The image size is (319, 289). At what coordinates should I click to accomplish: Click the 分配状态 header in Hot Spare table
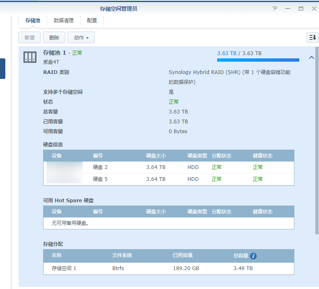pyautogui.click(x=221, y=212)
